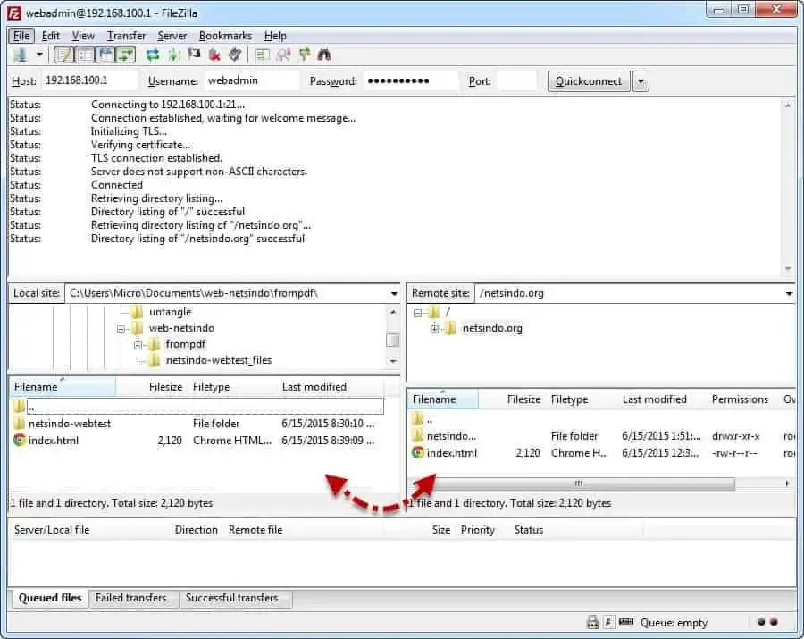Open the Transfer menu

(x=126, y=36)
